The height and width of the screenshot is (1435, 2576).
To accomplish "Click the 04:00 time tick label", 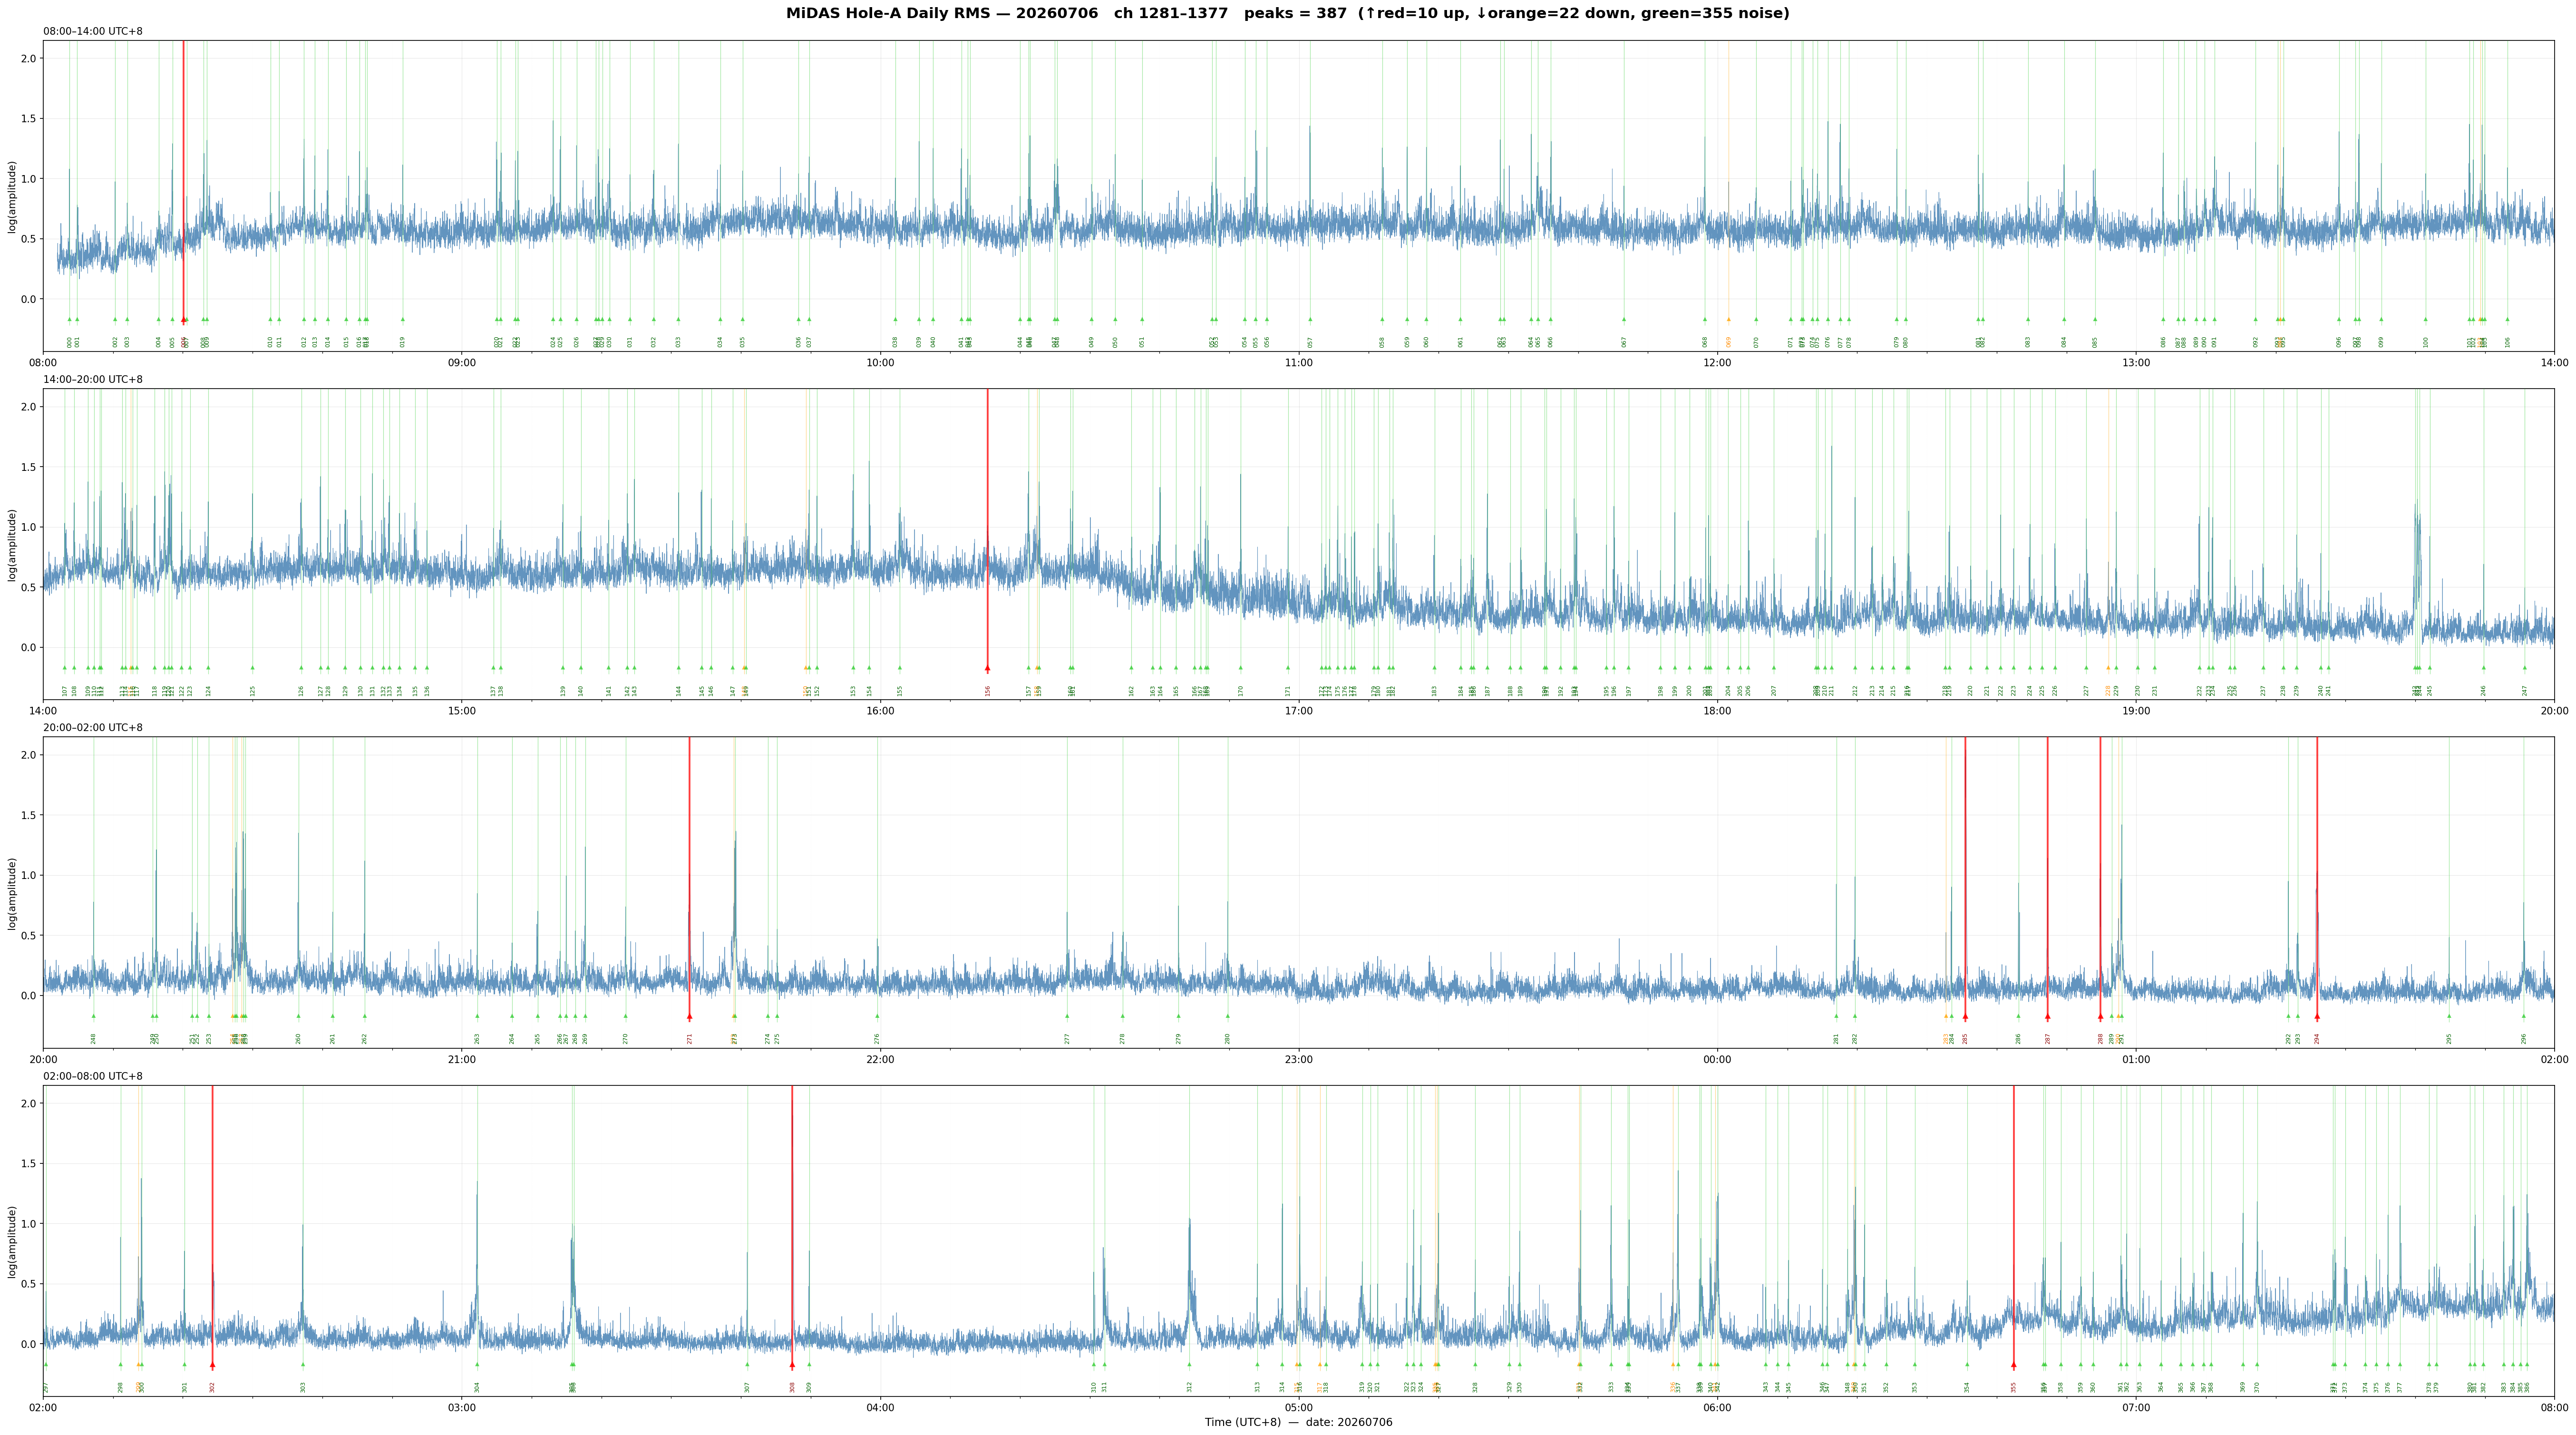I will pos(880,1408).
